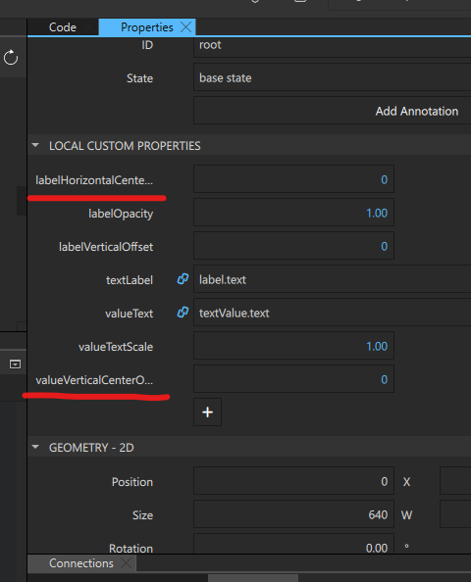471x582 pixels.
Task: Click the labelOpacity value field
Action: 293,213
